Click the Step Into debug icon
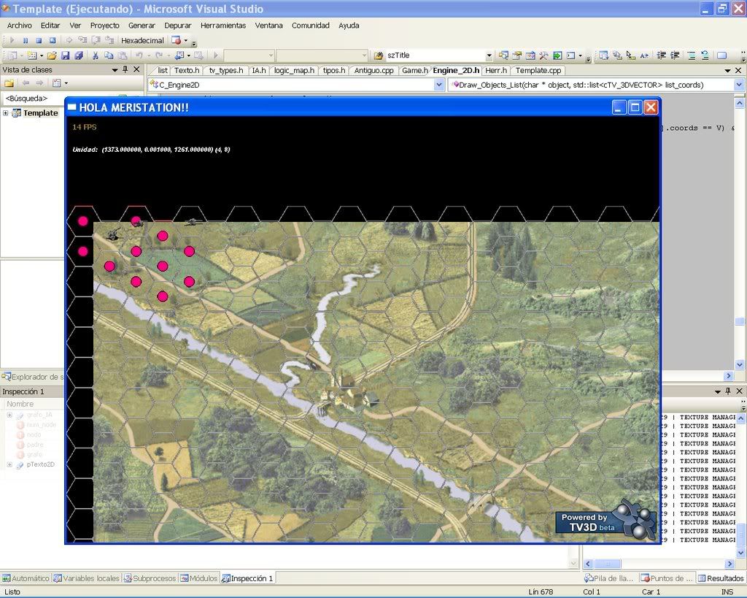Image resolution: width=747 pixels, height=598 pixels. [82, 41]
